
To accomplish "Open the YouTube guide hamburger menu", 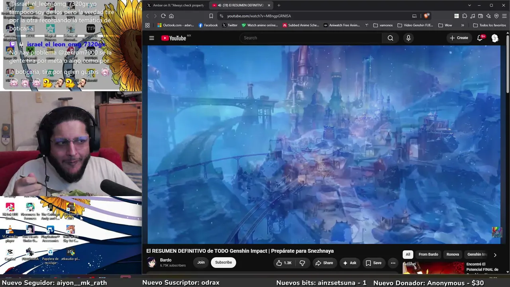I will click(x=151, y=38).
